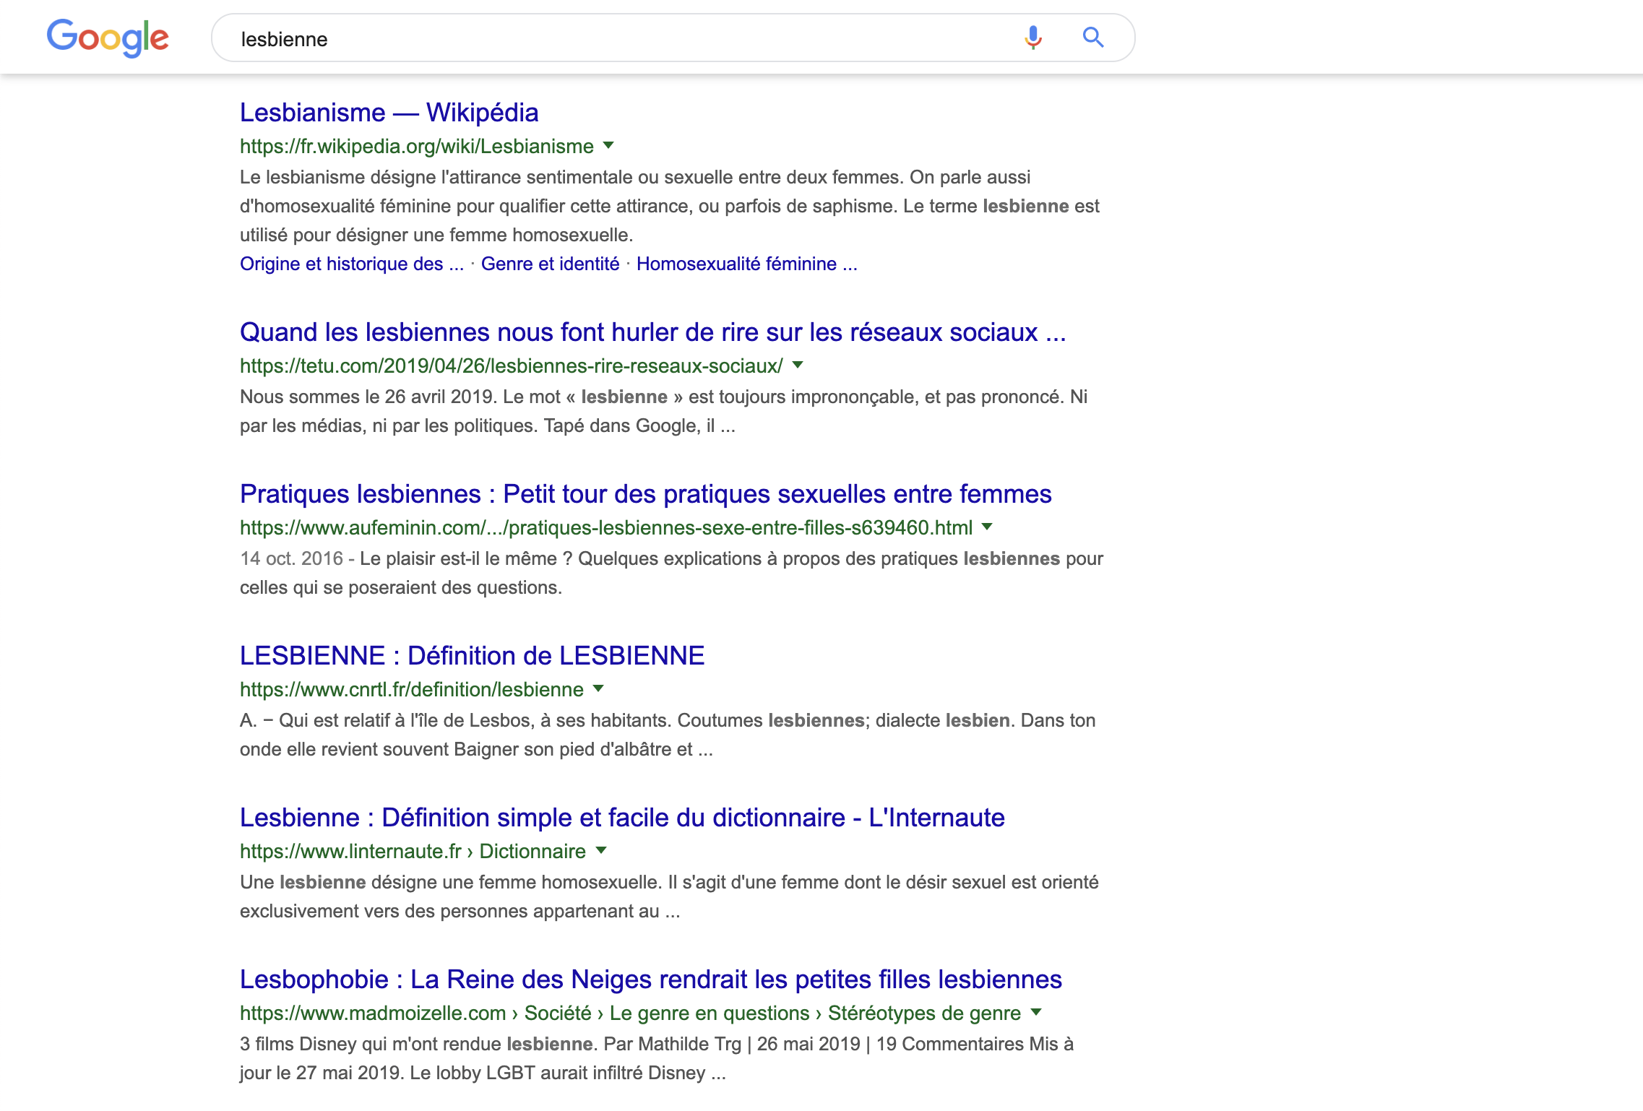Screen dimensions: 1643x1111
Task: Open 'Pratiques lesbiennes : Petit tour' result
Action: point(645,494)
